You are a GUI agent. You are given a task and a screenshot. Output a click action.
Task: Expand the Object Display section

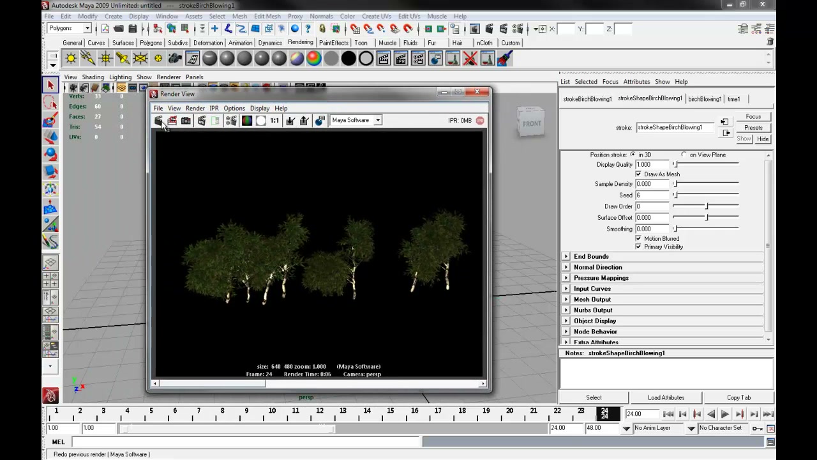click(566, 321)
